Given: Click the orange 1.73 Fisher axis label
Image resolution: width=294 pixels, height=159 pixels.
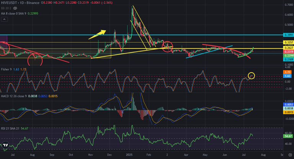Looking at the screenshot, I should coord(287,72).
